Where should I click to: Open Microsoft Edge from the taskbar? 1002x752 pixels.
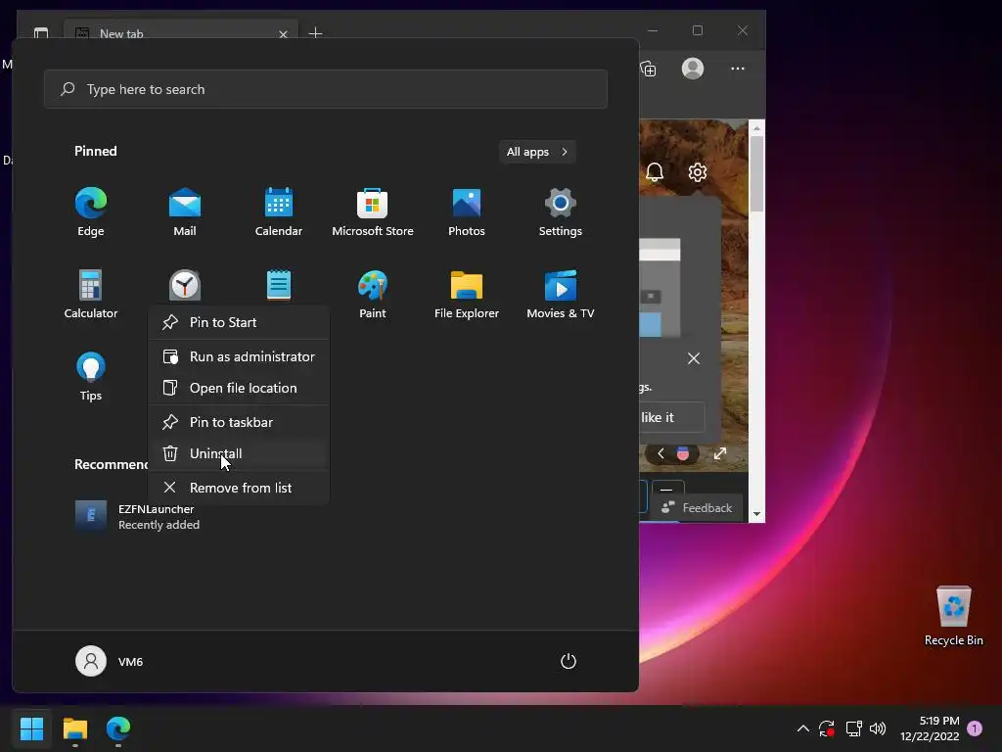[x=118, y=728]
